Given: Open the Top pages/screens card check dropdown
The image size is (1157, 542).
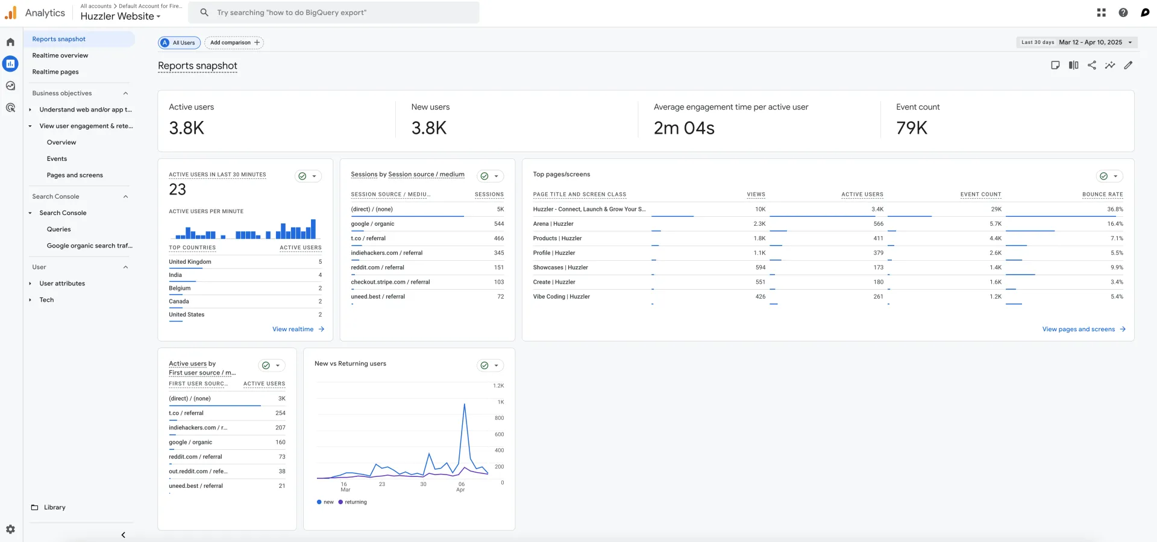Looking at the screenshot, I should (x=1109, y=176).
